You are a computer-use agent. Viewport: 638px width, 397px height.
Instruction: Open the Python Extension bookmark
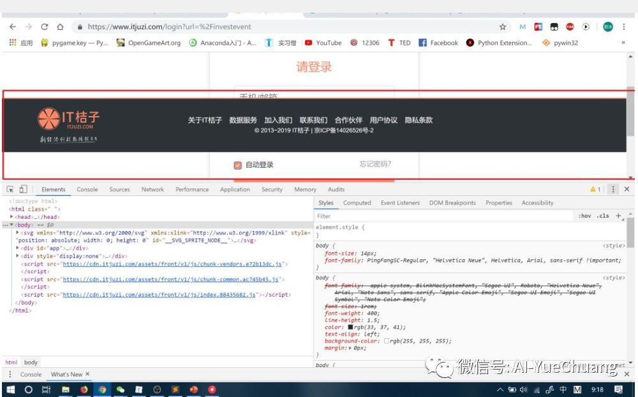500,43
